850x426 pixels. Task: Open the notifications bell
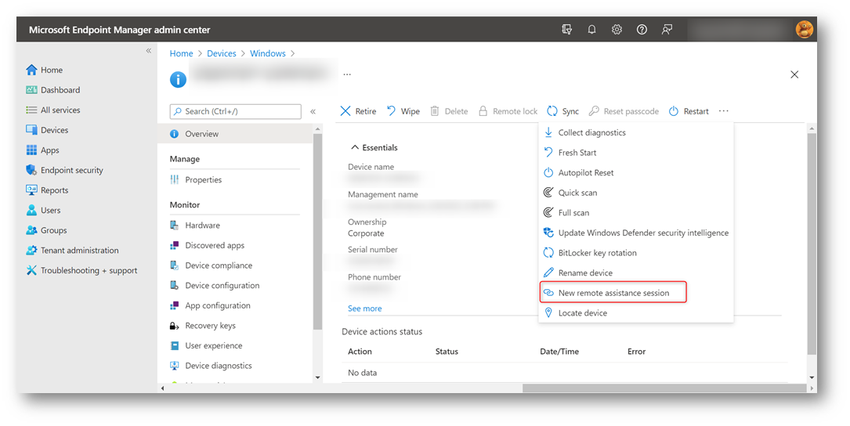(x=591, y=30)
